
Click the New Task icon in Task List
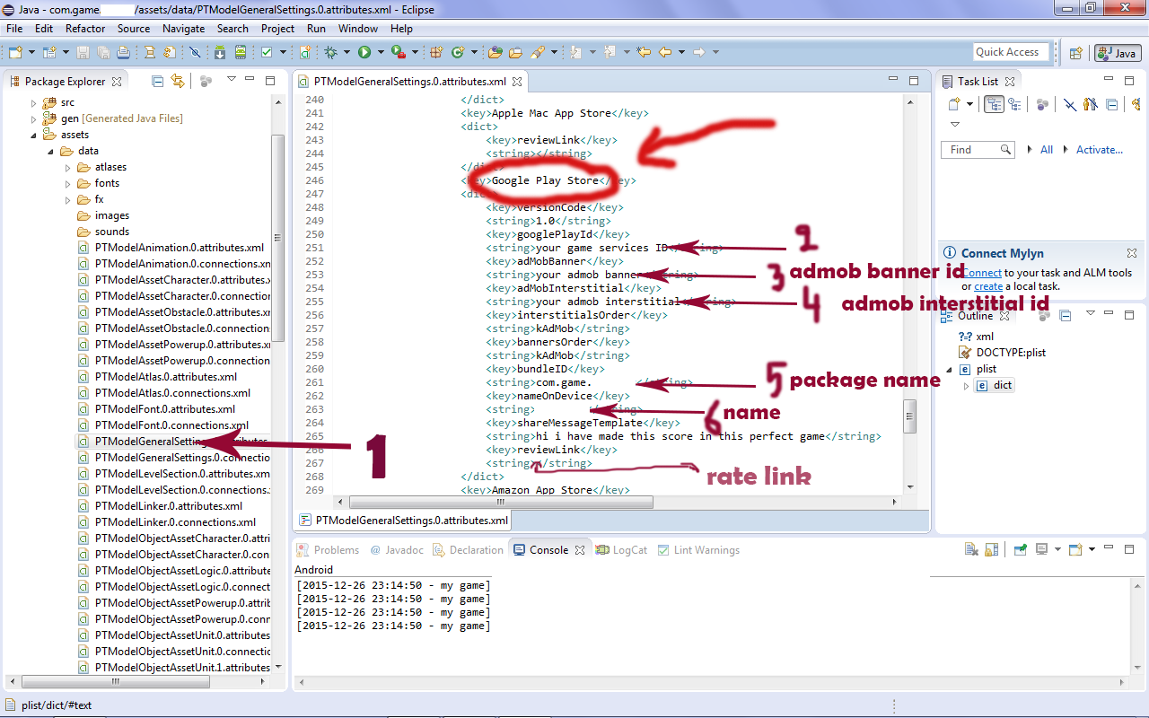(954, 105)
